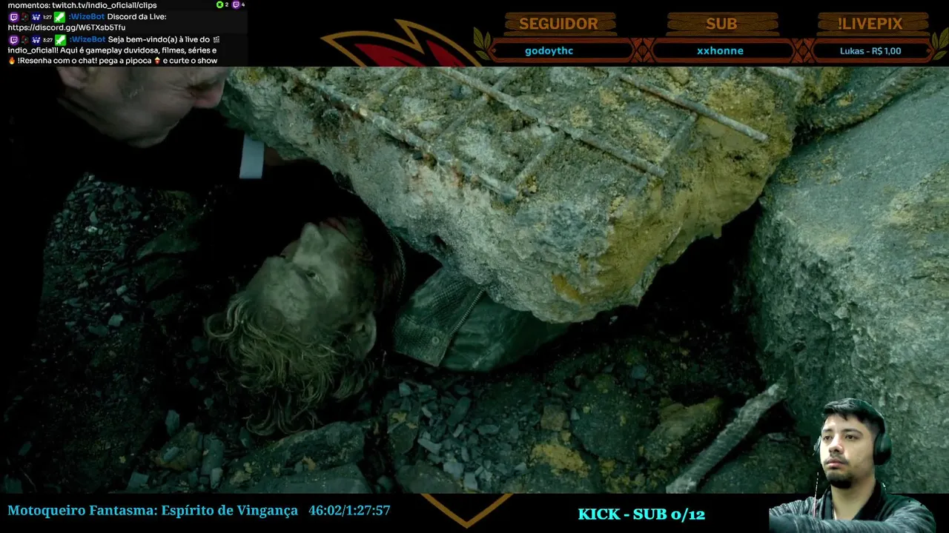Click WizeBot username on welcome message

click(87, 39)
